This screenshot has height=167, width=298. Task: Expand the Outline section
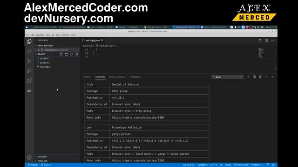click(42, 157)
